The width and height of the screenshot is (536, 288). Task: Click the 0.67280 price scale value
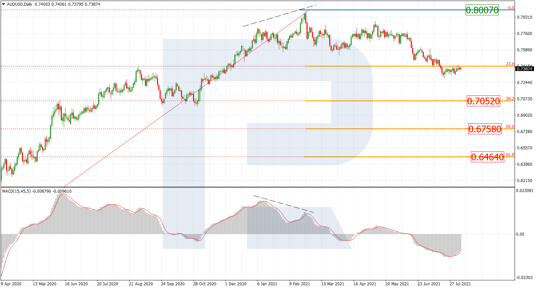pyautogui.click(x=525, y=132)
